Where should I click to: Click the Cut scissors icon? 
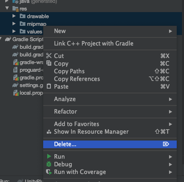click(x=49, y=56)
